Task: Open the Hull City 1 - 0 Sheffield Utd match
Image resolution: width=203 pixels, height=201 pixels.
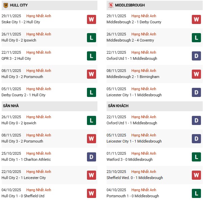Action: click(x=23, y=196)
